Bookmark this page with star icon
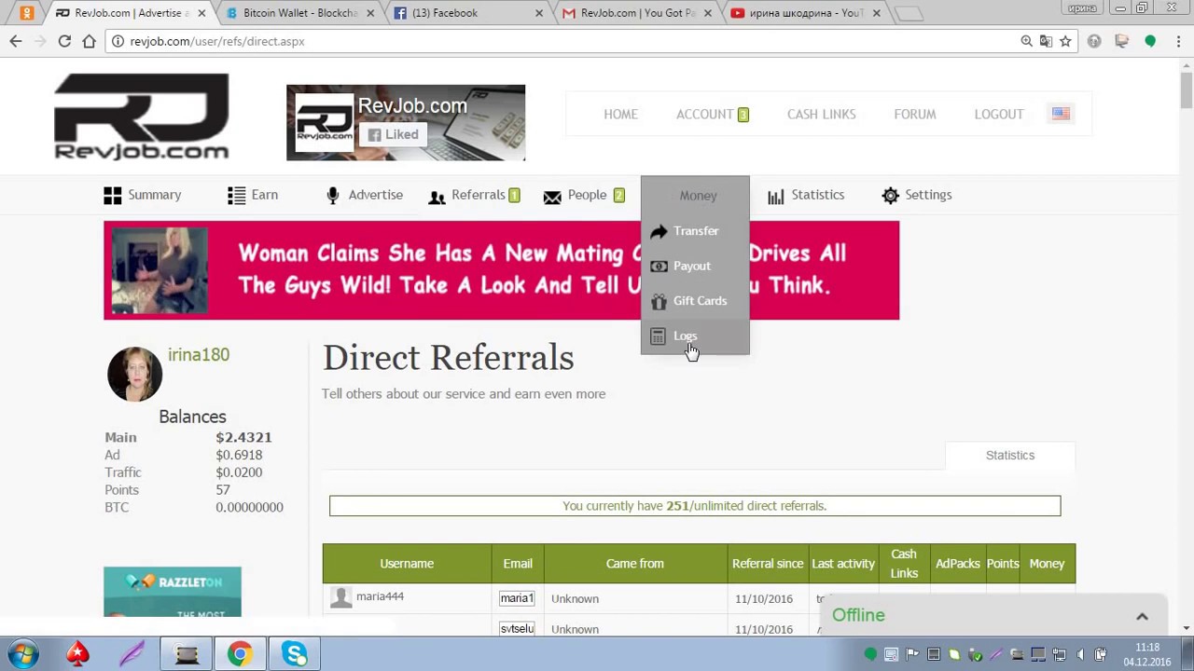Screen dimensions: 1194x671 coord(1065,41)
